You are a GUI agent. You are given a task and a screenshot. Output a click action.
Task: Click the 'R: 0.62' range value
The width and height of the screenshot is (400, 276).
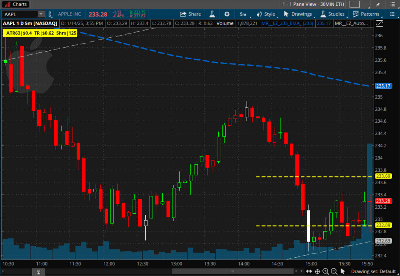coord(205,23)
